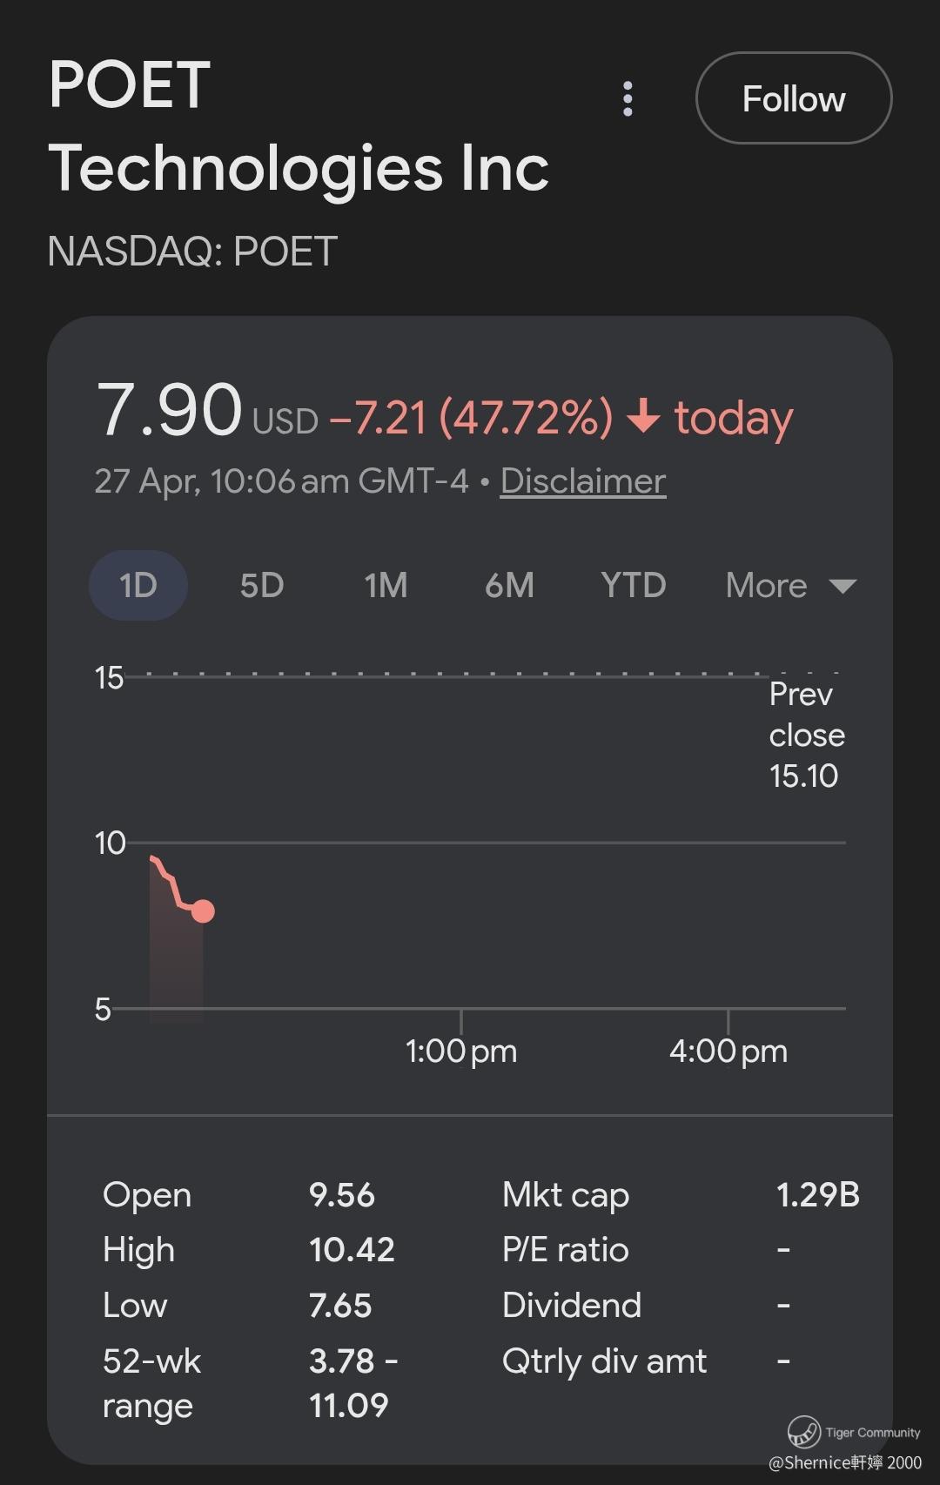The height and width of the screenshot is (1485, 940).
Task: Click the Mkt cap value 1.29B
Action: 817,1194
